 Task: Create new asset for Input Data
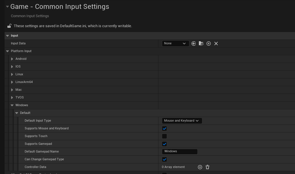208,43
